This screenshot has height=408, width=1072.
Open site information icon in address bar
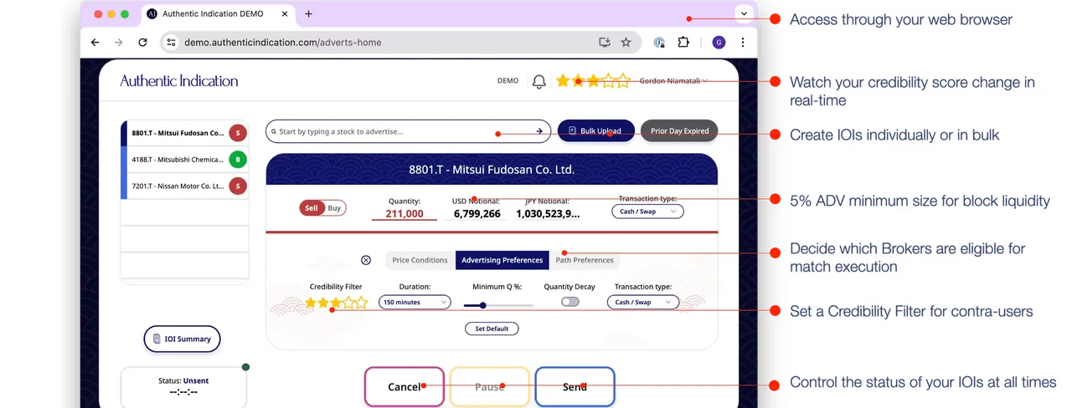(172, 43)
